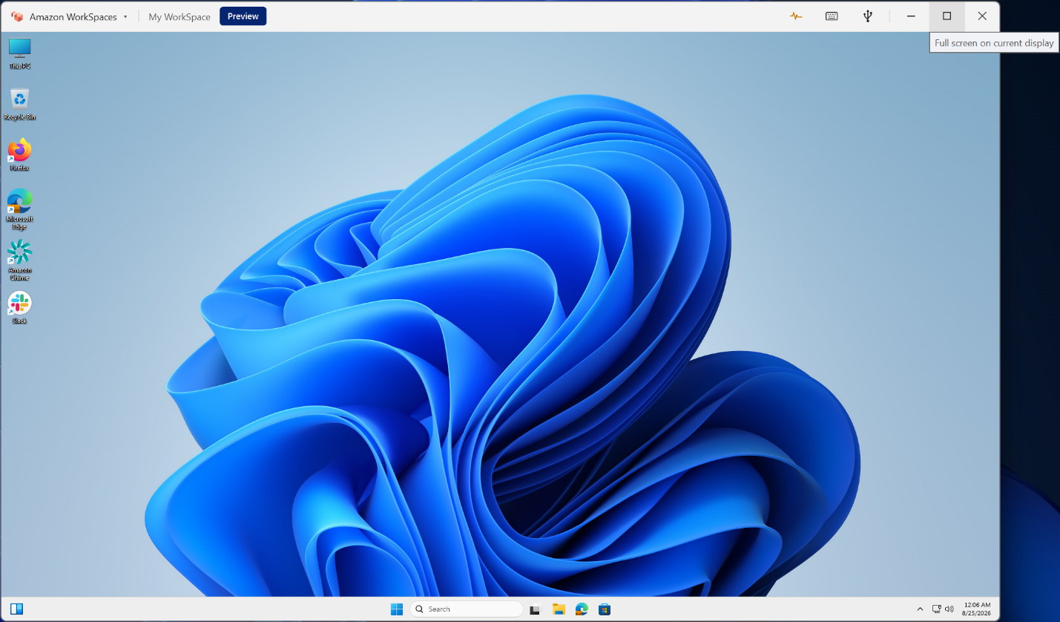This screenshot has height=622, width=1060.
Task: Select the Slack desktop shortcut
Action: tap(20, 308)
